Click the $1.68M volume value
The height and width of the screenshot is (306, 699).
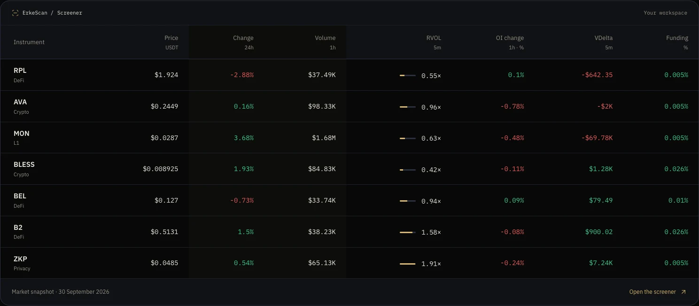(x=324, y=138)
